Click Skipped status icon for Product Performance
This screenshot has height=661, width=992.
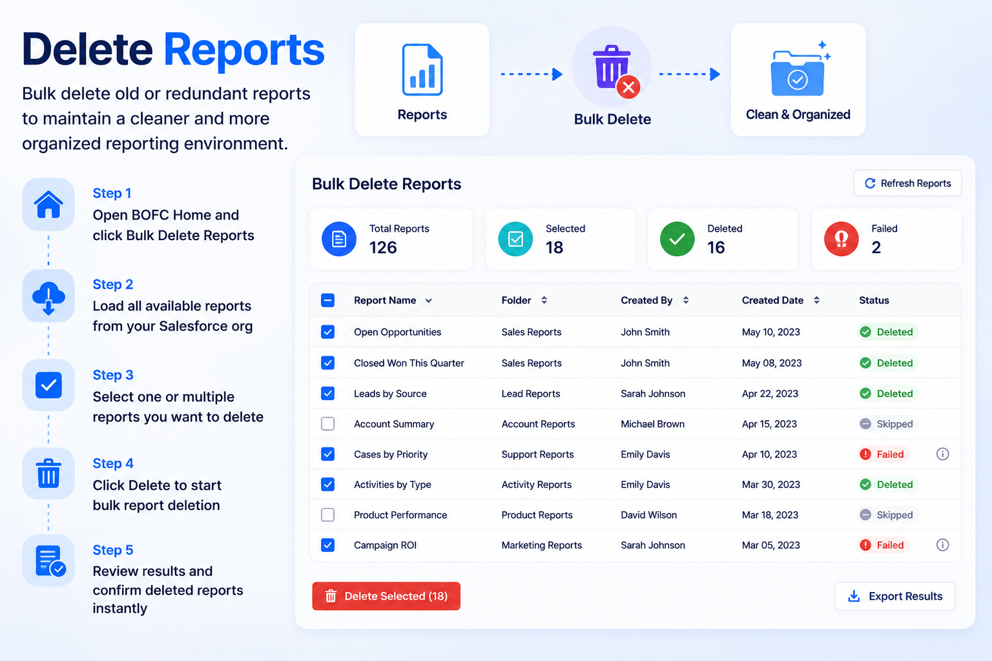click(x=865, y=514)
